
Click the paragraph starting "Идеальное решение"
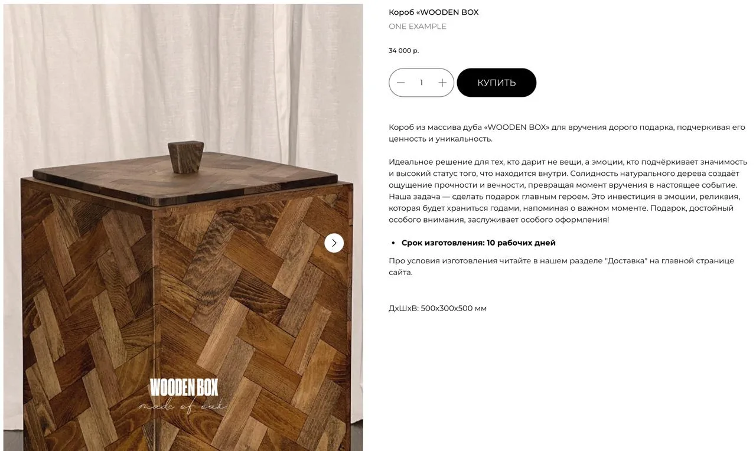[x=568, y=191]
